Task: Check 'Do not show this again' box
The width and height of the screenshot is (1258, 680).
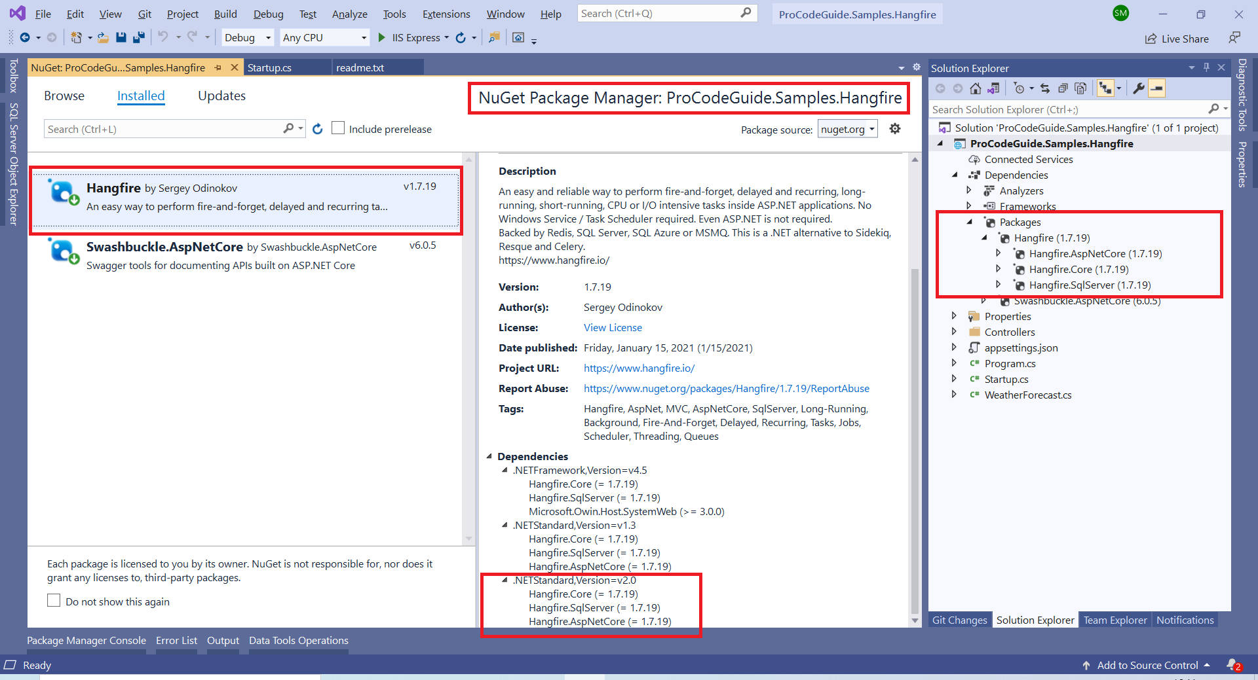Action: point(54,601)
